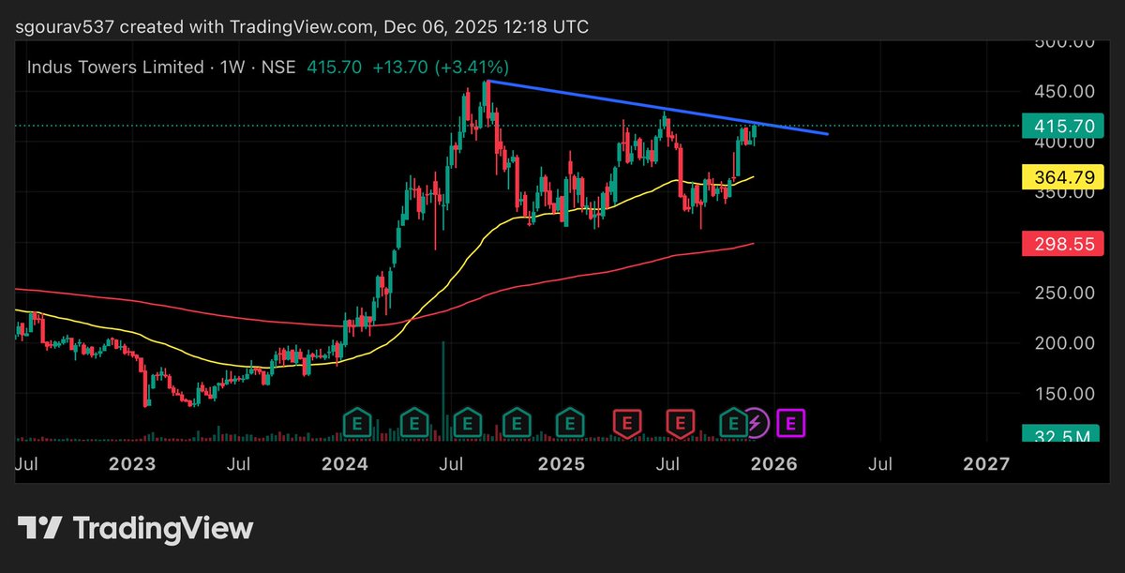Click the NSE exchange label
The image size is (1125, 573).
click(x=279, y=67)
